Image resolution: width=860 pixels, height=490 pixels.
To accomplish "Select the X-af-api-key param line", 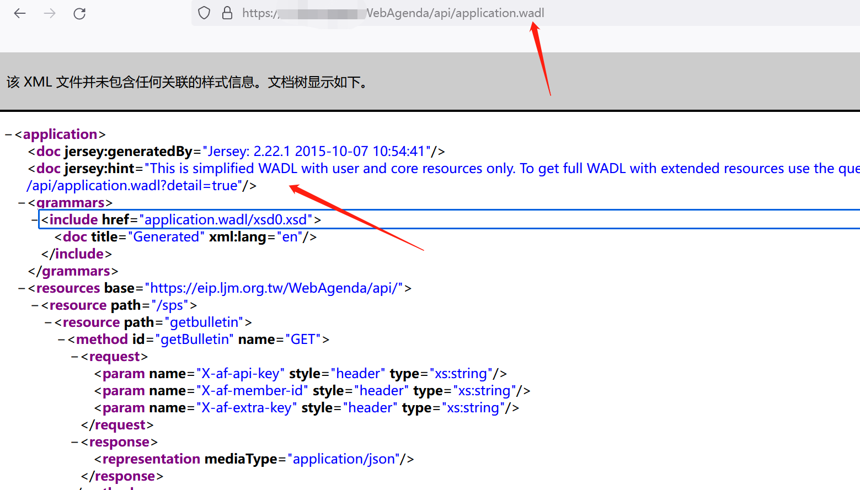I will (x=300, y=374).
